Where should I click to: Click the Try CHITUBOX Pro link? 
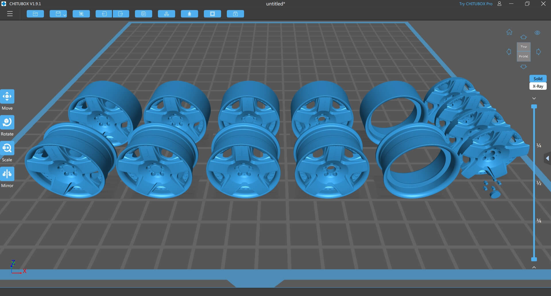point(475,4)
